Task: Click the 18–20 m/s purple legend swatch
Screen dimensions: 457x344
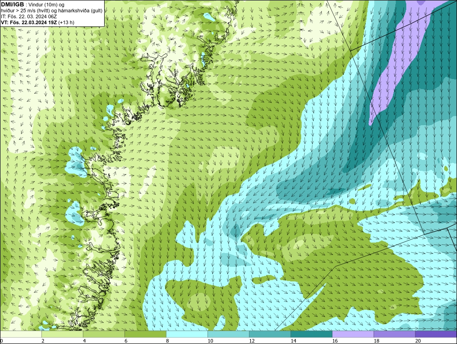Action: point(395,334)
